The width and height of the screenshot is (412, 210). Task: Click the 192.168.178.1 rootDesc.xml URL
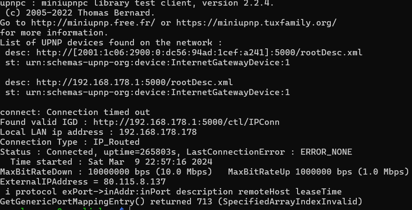[134, 82]
